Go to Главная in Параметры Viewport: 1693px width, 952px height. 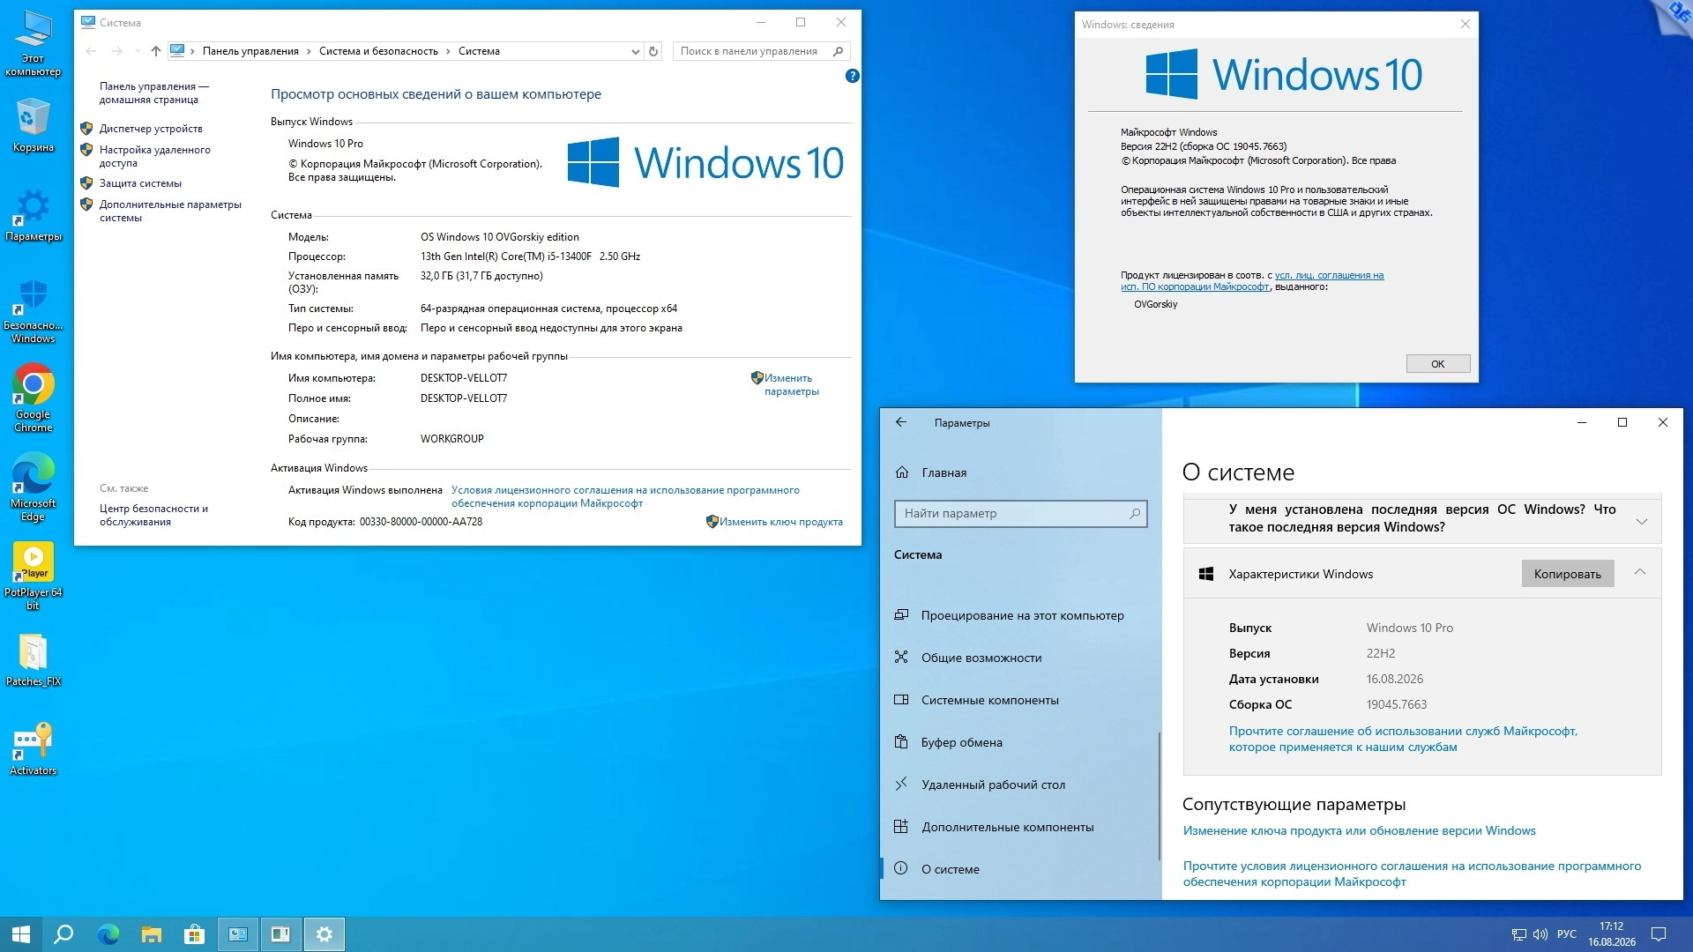point(1020,472)
